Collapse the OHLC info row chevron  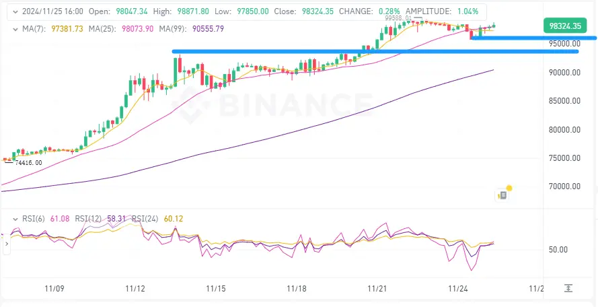(x=15, y=11)
